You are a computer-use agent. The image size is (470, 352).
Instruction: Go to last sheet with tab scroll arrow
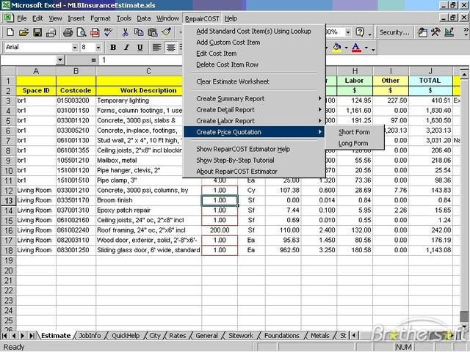coord(32,336)
